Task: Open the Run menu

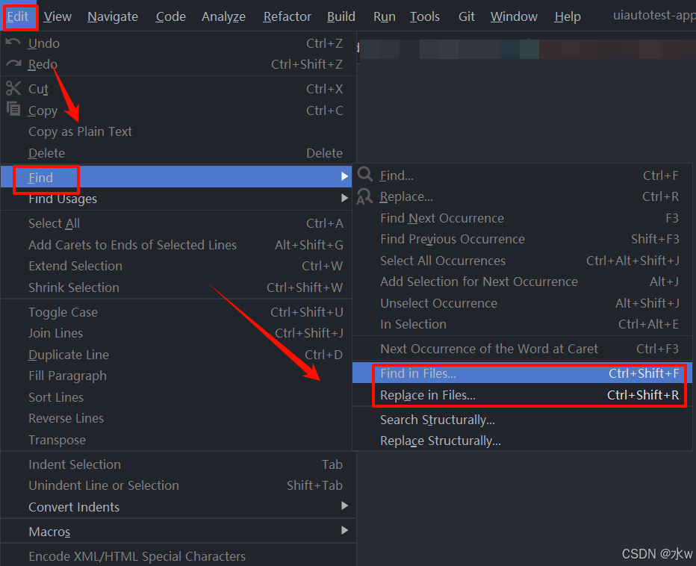Action: pyautogui.click(x=384, y=16)
